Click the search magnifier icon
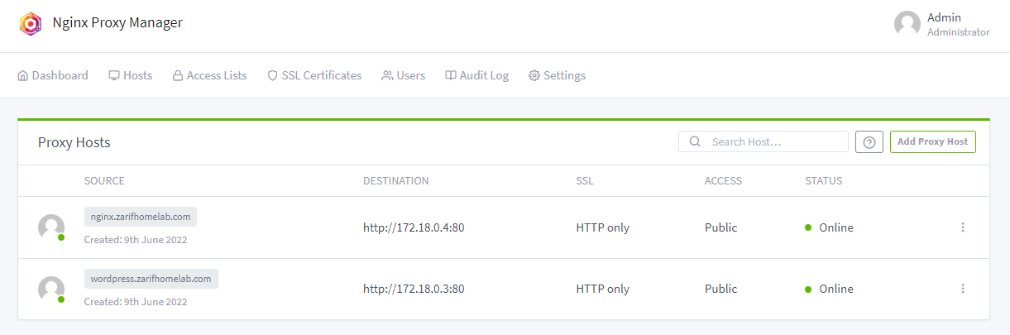The image size is (1010, 335). pyautogui.click(x=695, y=142)
